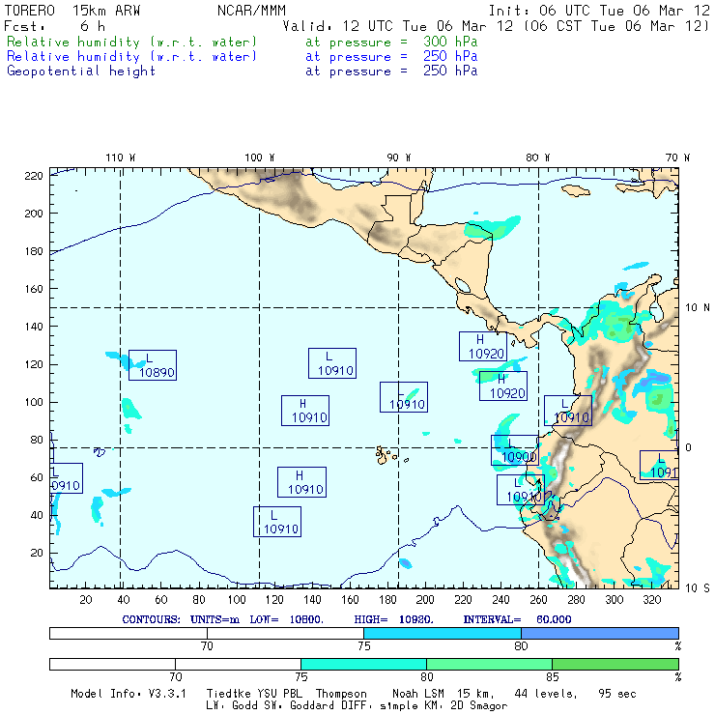The image size is (715, 715).
Task: Click the "85" label under lower colorbar
Action: (x=553, y=677)
